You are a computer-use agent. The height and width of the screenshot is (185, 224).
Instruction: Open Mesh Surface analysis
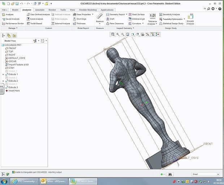pos(137,14)
